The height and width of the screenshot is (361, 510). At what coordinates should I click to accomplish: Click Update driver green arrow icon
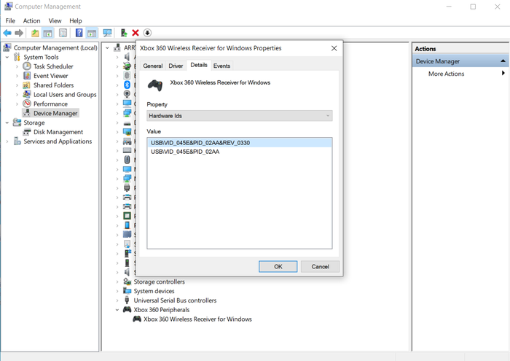(124, 33)
